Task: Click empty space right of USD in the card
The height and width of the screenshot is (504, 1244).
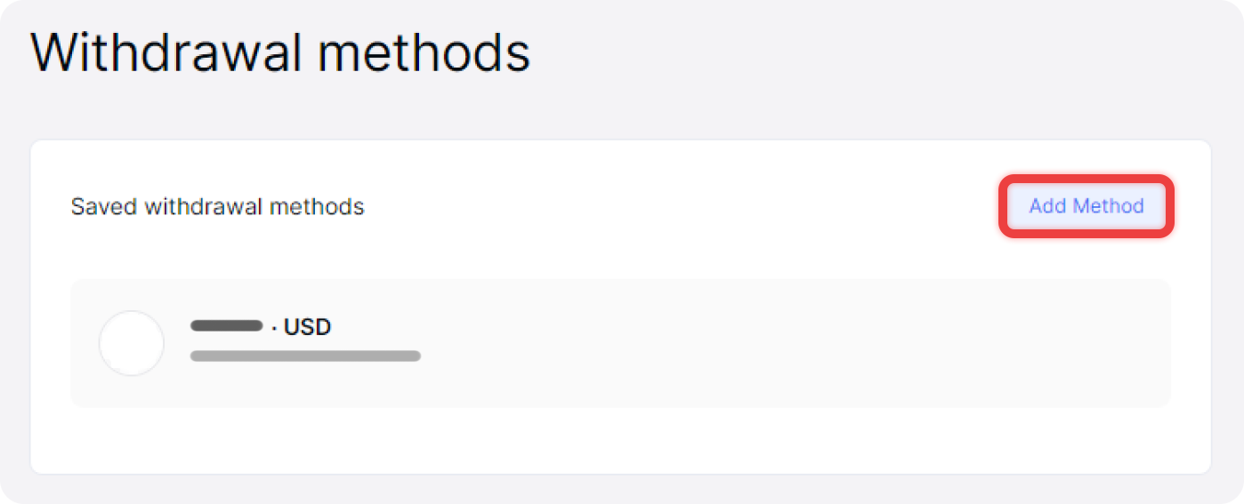Action: (712, 327)
